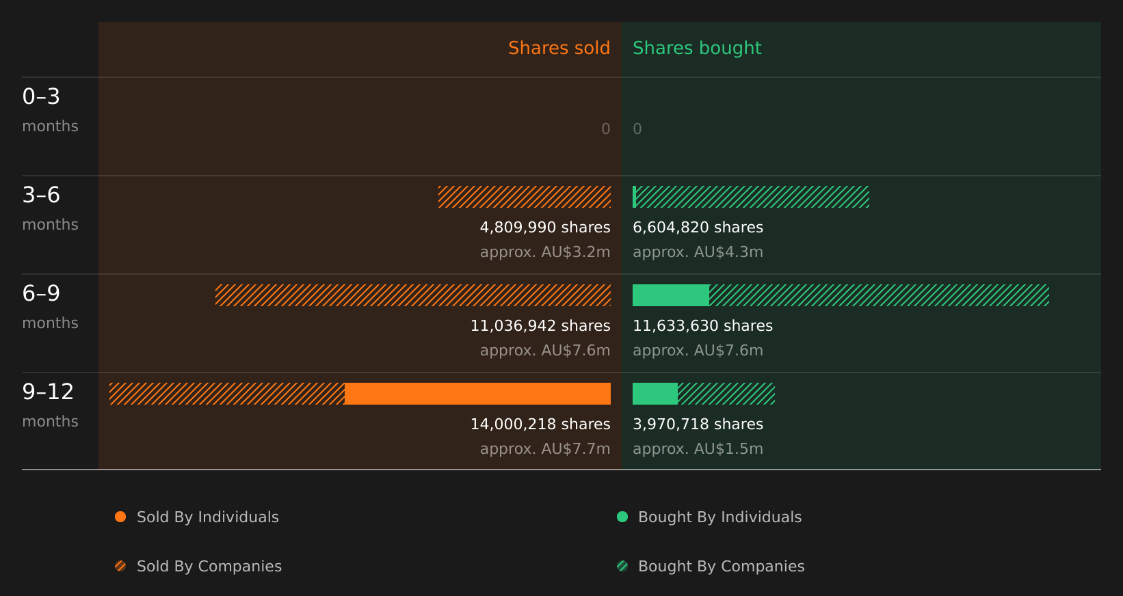Click hatched green segment in 6–9 months bar
Image resolution: width=1123 pixels, height=596 pixels.
(x=879, y=295)
